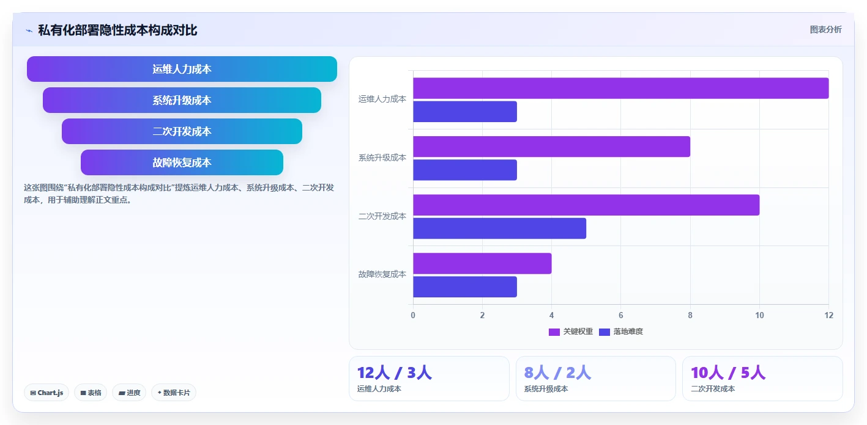Click the header icon beside 私有化部署隐性成本构成对比

(x=29, y=31)
